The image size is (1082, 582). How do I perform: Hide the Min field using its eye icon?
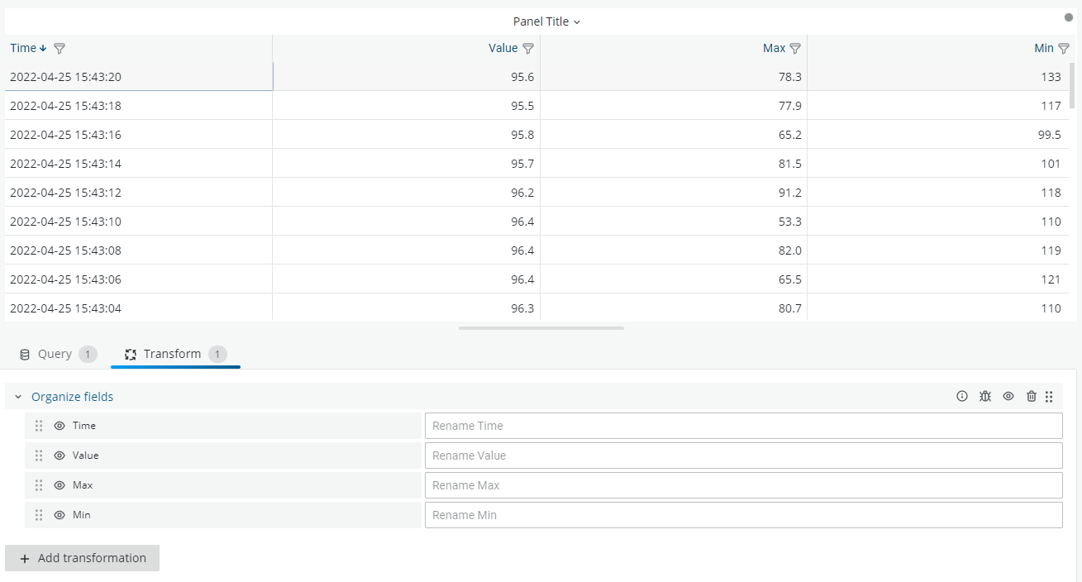click(59, 514)
